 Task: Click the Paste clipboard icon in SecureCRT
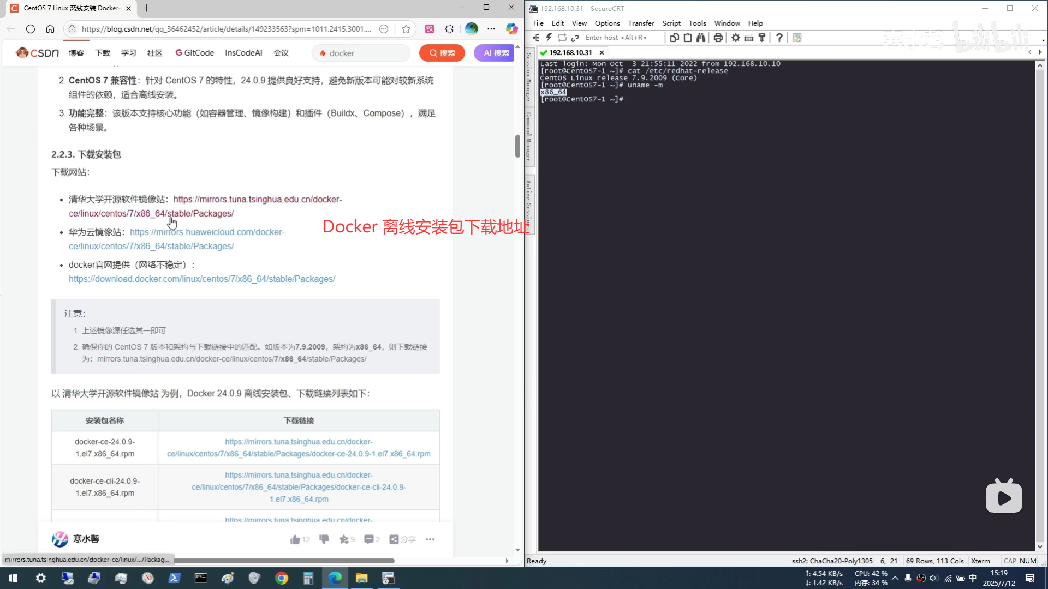click(688, 38)
